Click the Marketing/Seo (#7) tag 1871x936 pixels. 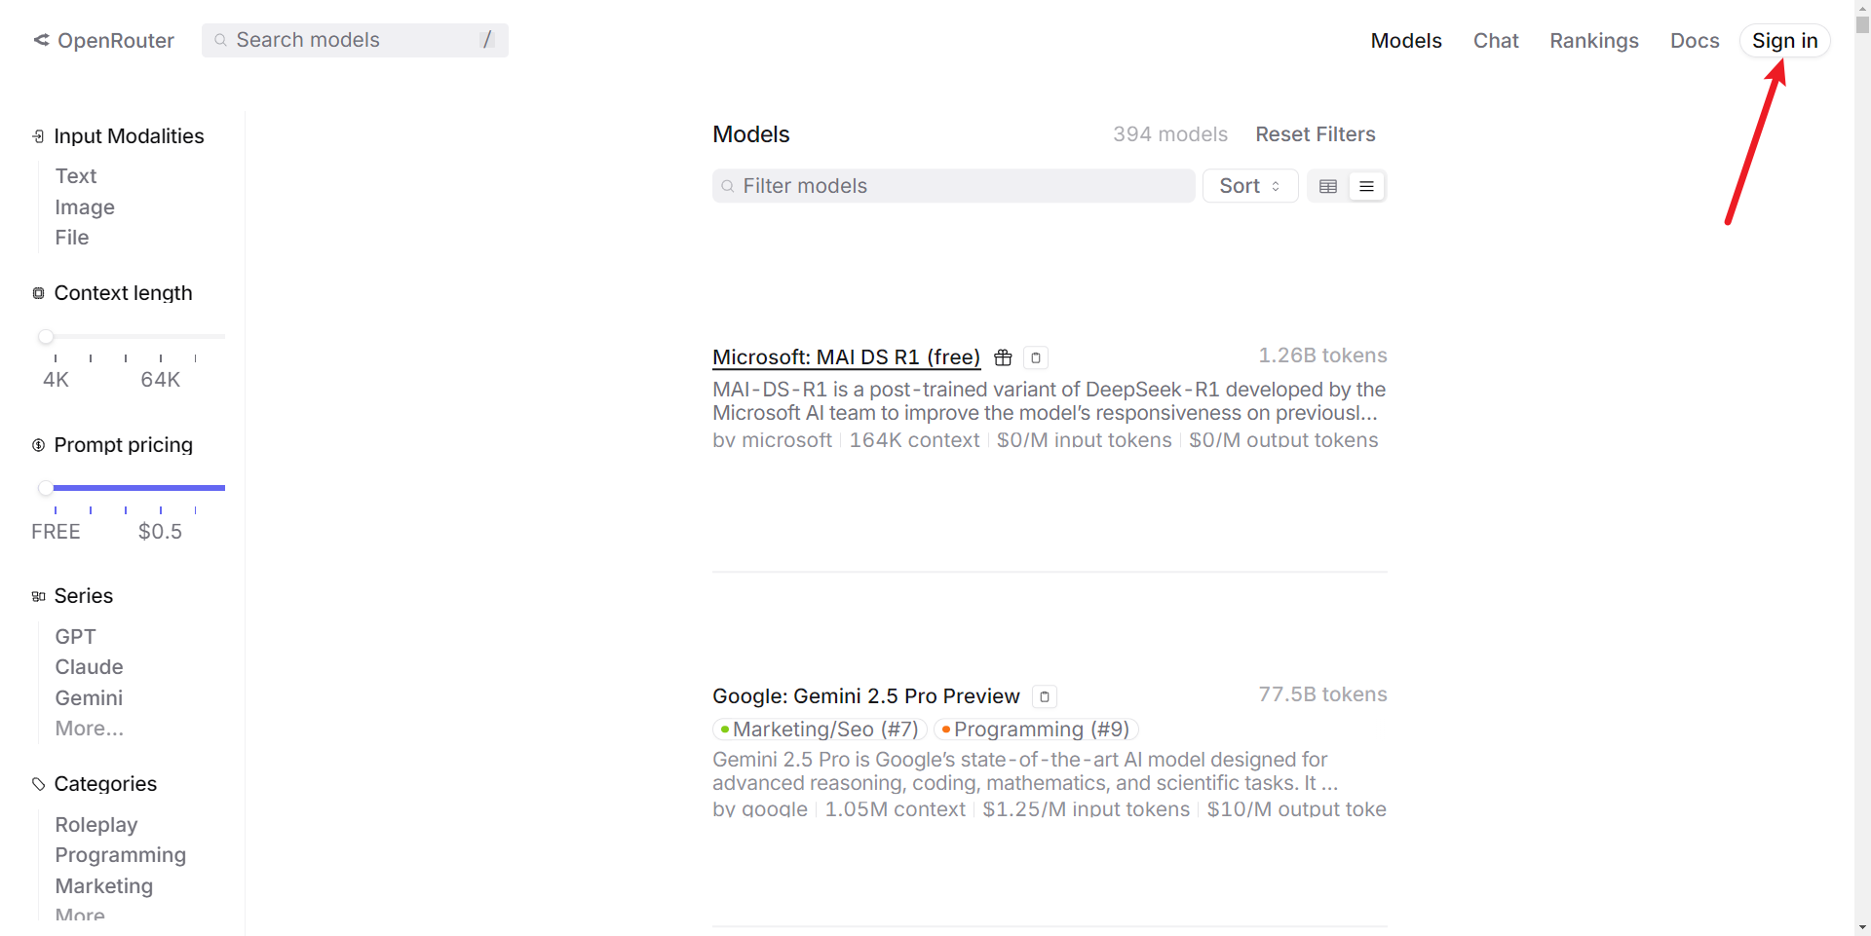(820, 730)
